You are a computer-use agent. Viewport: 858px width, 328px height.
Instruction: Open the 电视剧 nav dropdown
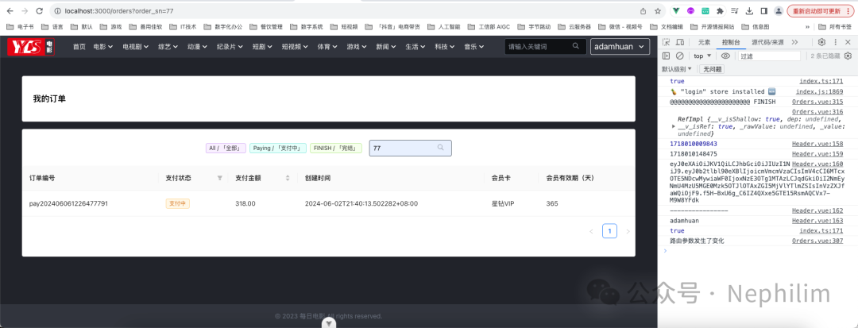[135, 47]
